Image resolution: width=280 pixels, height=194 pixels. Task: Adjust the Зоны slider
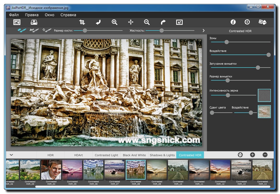(227, 42)
